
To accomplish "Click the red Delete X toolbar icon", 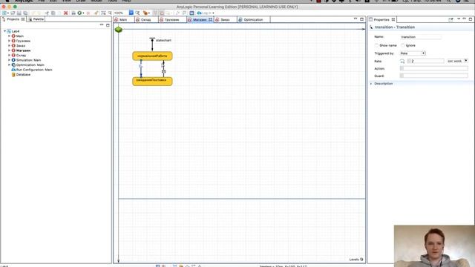I will point(66,13).
